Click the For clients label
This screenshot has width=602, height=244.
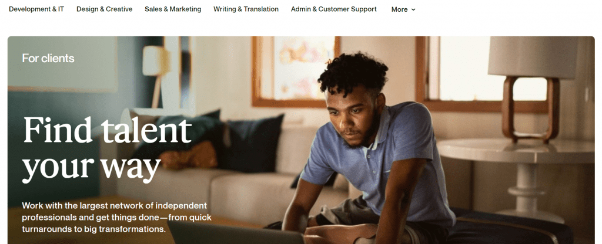[x=48, y=58]
